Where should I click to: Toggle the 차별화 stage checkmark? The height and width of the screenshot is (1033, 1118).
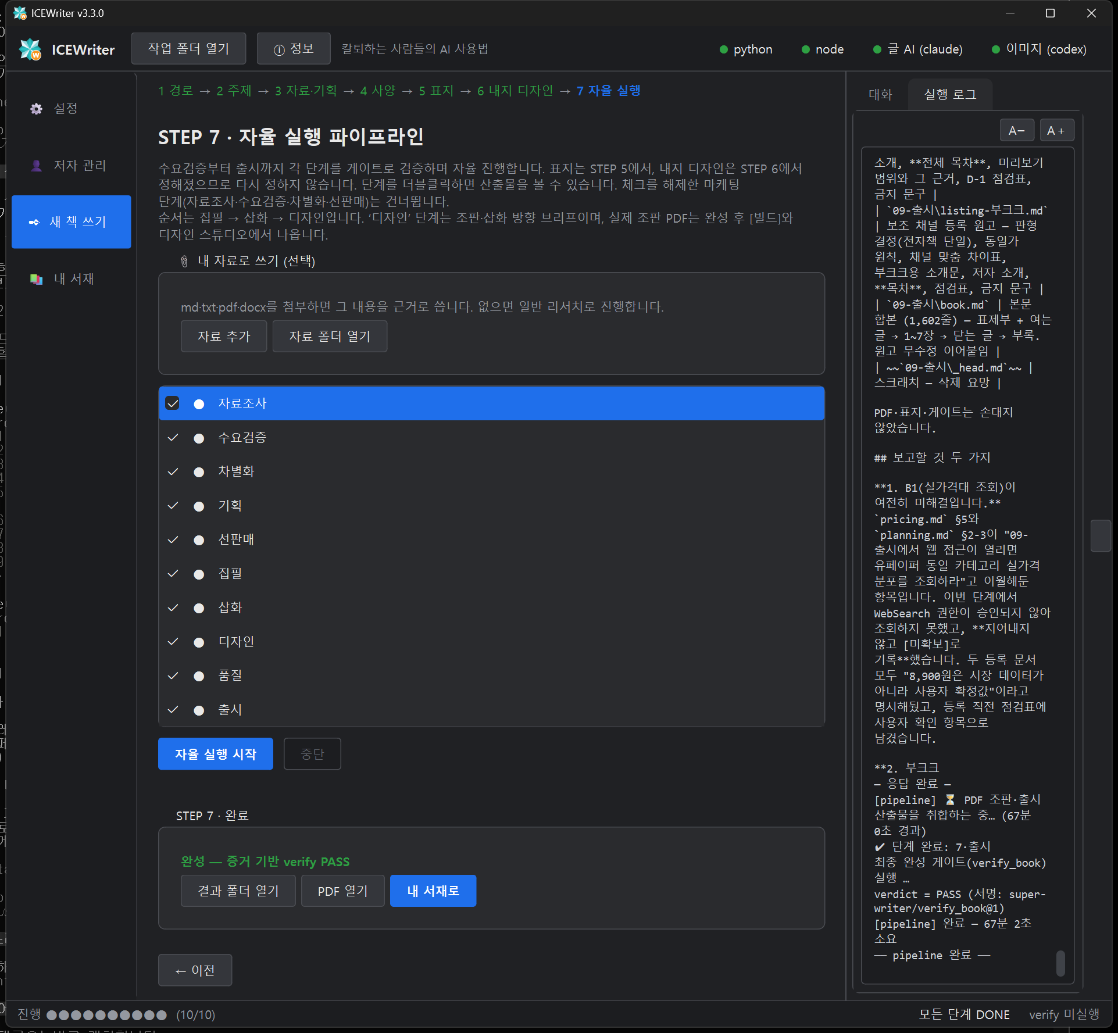pos(173,471)
